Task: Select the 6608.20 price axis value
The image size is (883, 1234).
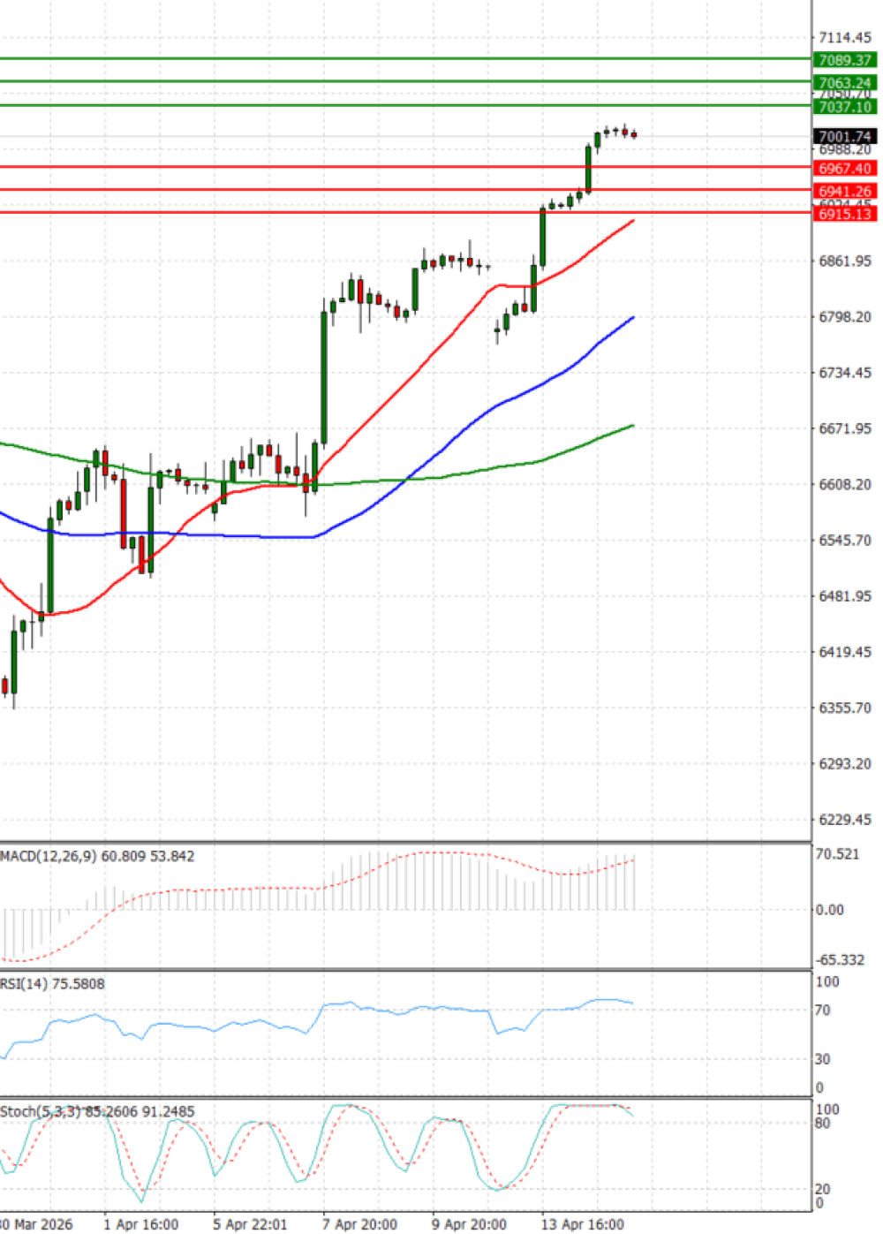Action: [844, 484]
